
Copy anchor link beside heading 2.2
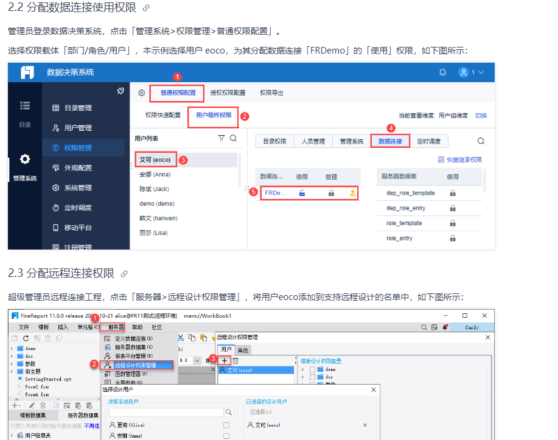(x=146, y=8)
